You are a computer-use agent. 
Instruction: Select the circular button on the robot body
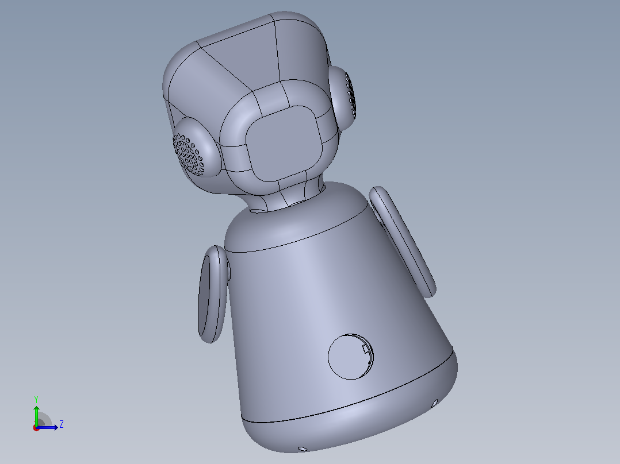click(x=351, y=357)
